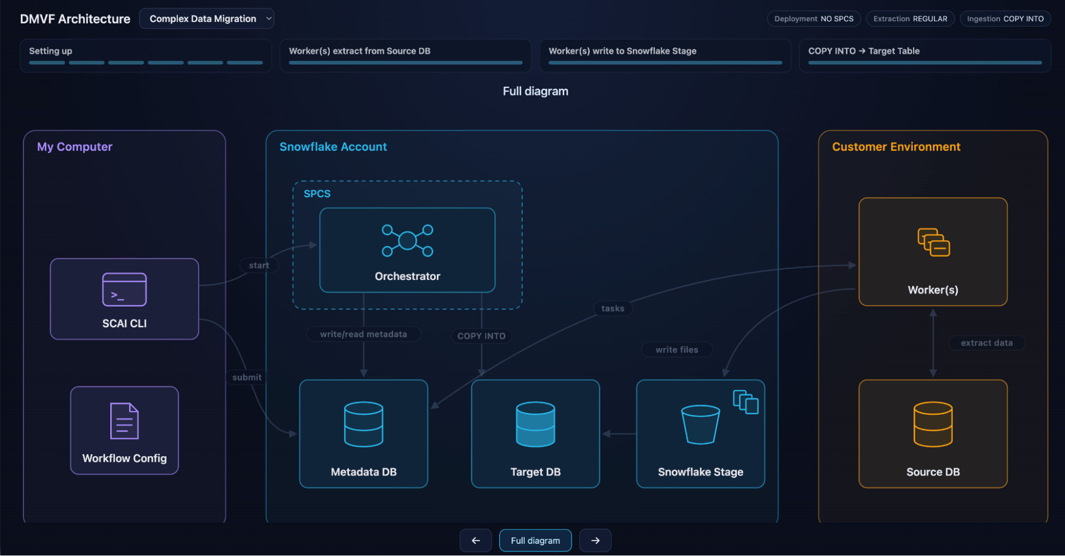The height and width of the screenshot is (556, 1065).
Task: Click the Snowflake Account group title
Action: [x=333, y=147]
